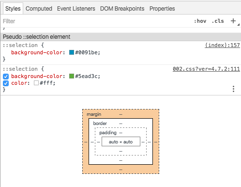
Task: Click the Pseudo ::selection element section header
Action: tap(120, 37)
